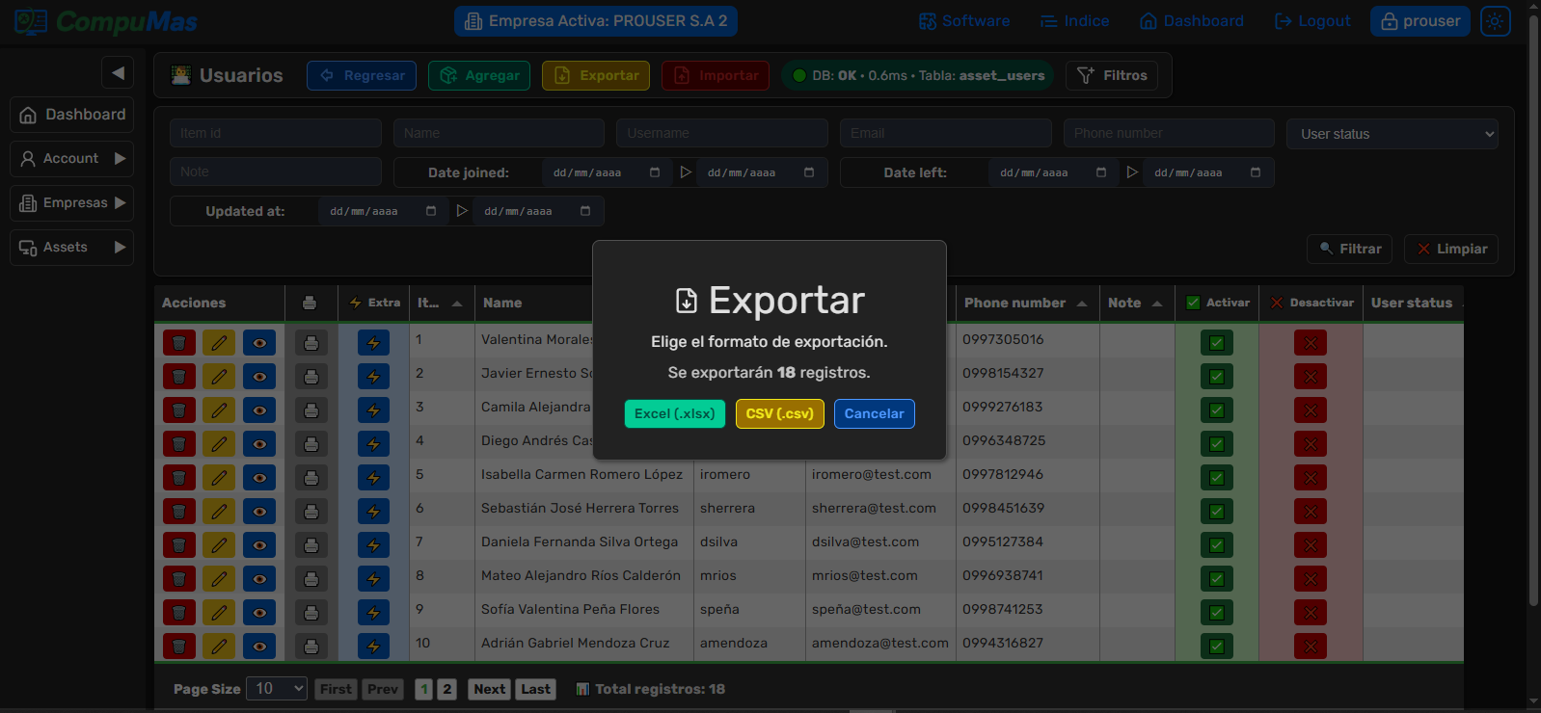Delete row 8 Mateo Alejandro Ríos Calderón

coord(179,579)
